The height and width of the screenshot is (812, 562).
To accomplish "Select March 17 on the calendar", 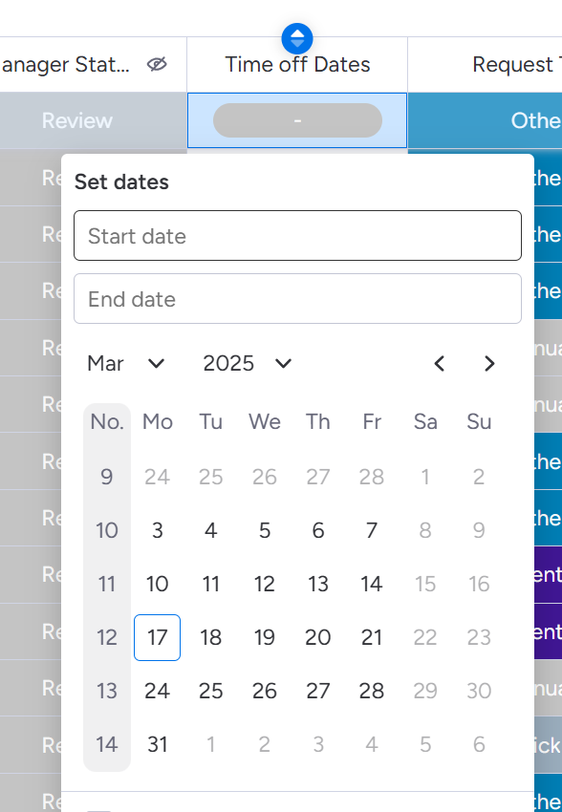I will click(157, 637).
